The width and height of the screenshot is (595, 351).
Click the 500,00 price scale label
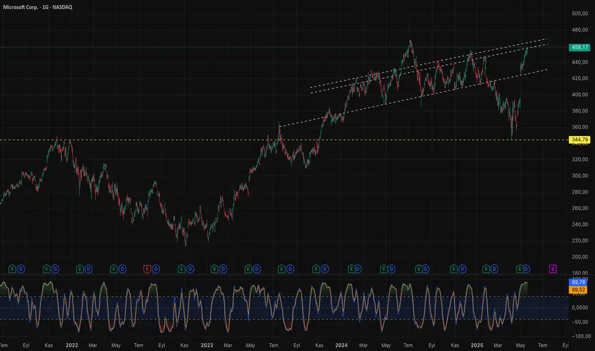(580, 13)
